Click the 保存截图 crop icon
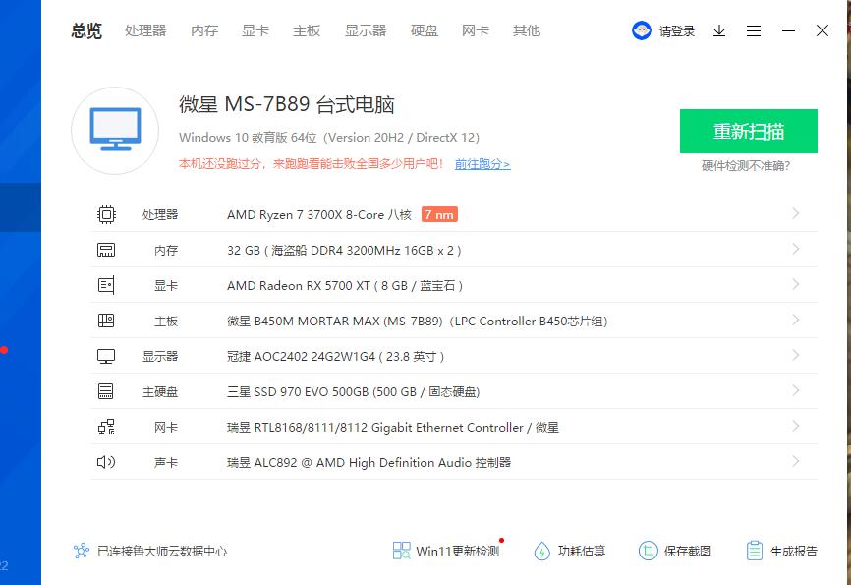 click(648, 551)
